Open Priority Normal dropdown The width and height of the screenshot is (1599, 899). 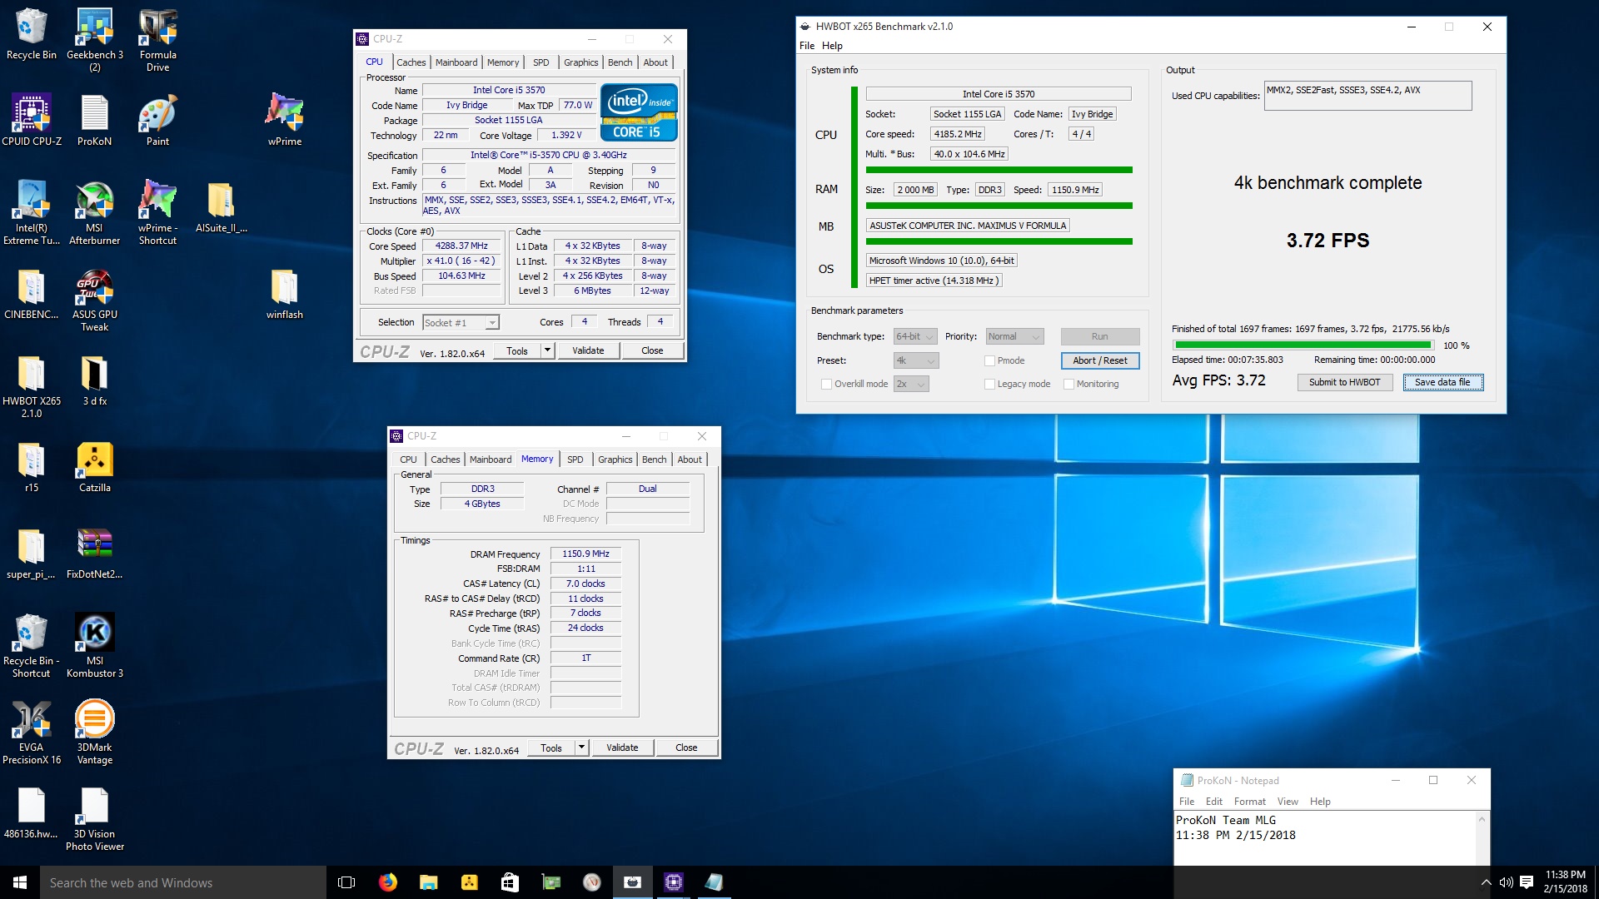[1014, 336]
